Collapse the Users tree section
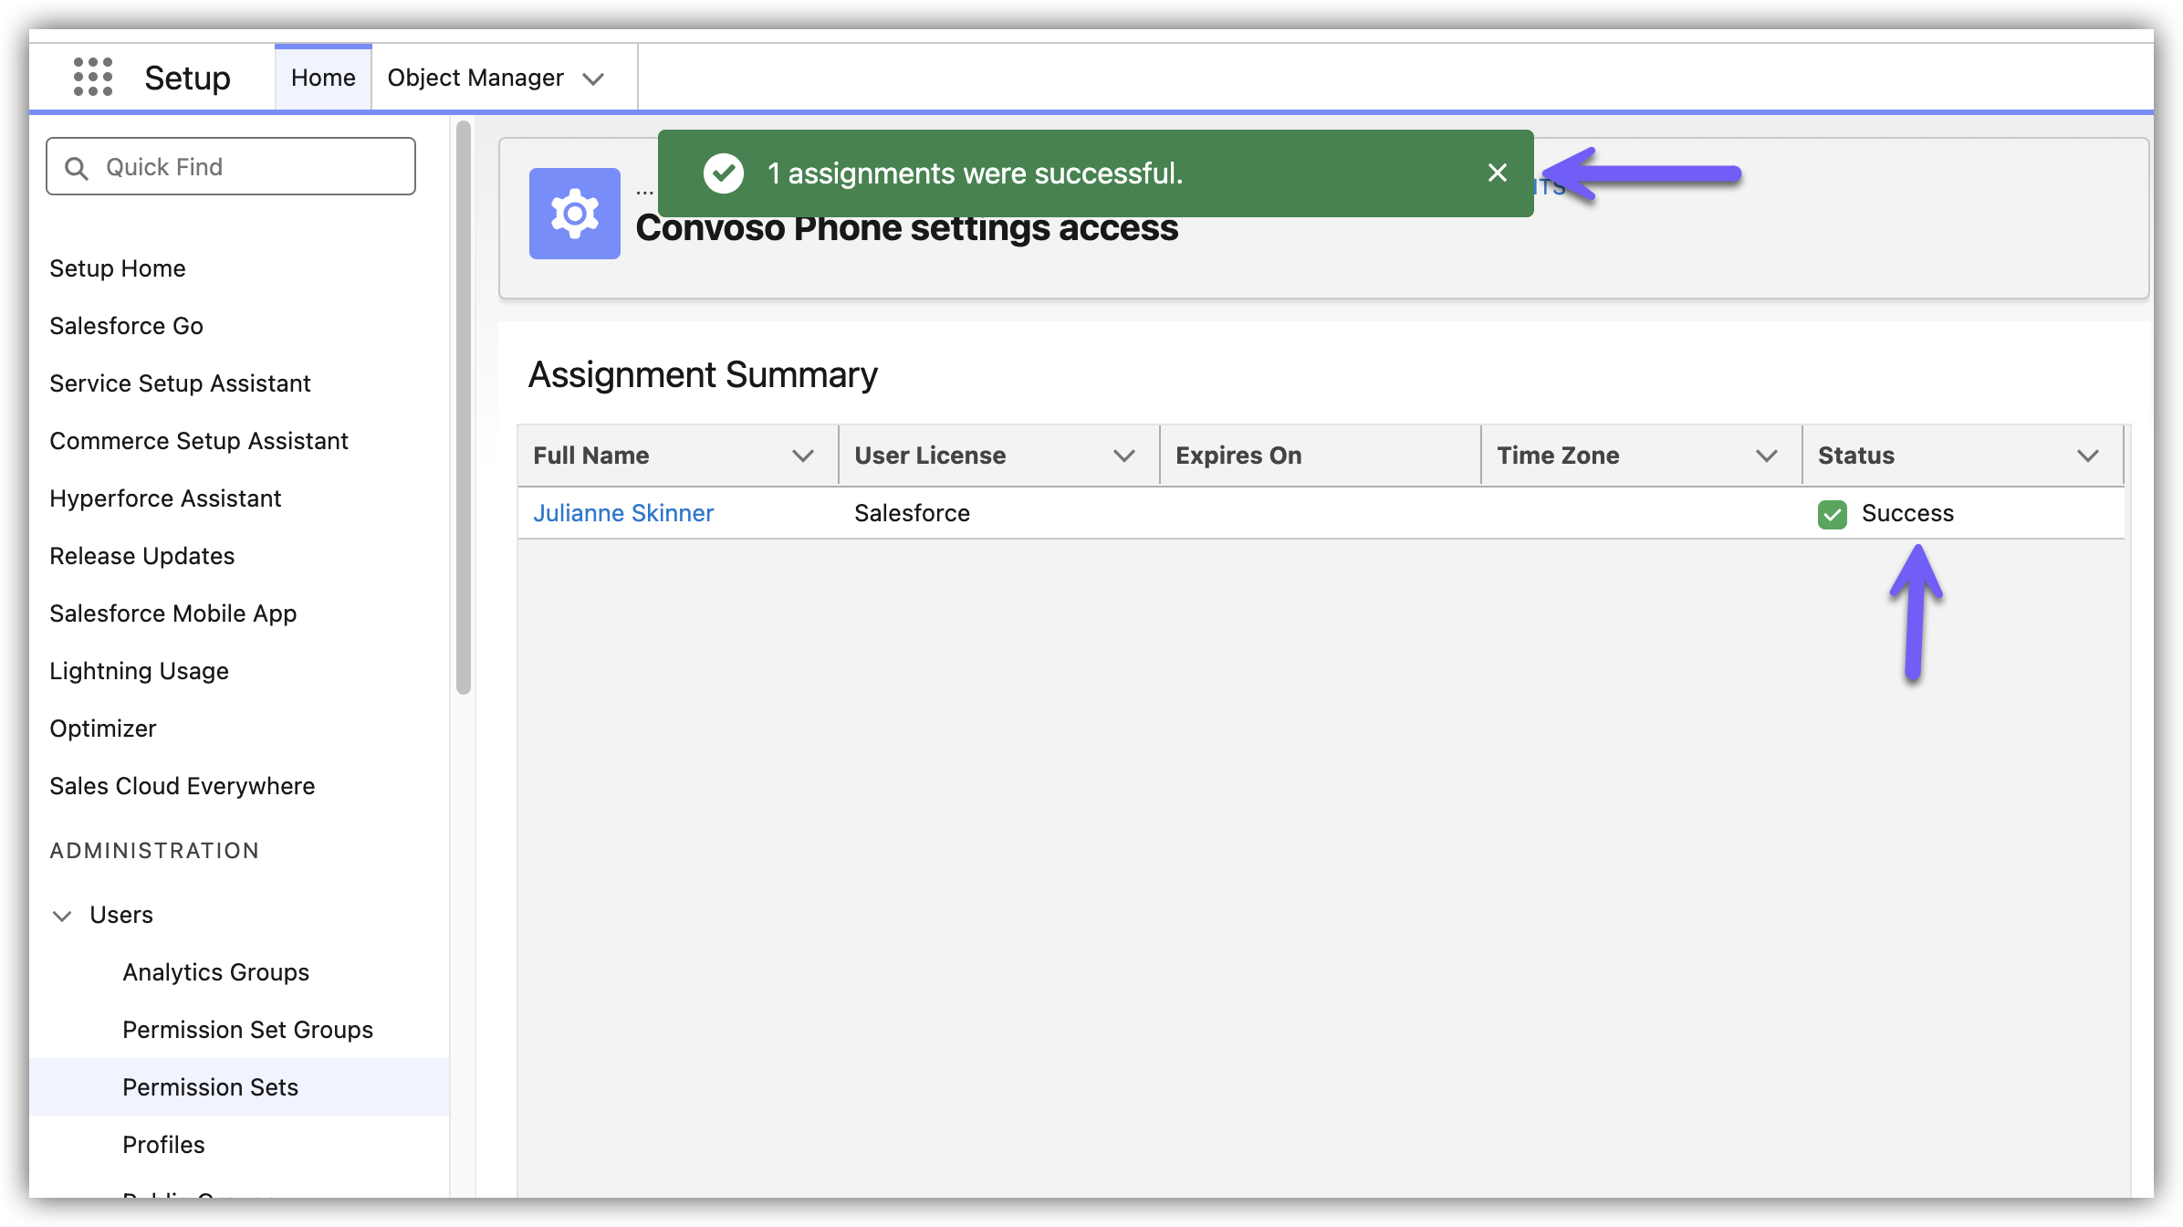This screenshot has height=1227, width=2183. [62, 916]
